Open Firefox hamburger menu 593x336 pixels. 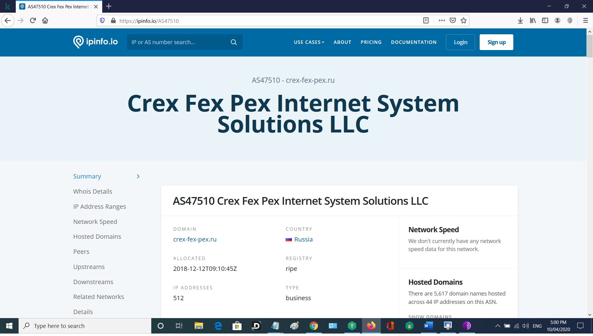585,21
